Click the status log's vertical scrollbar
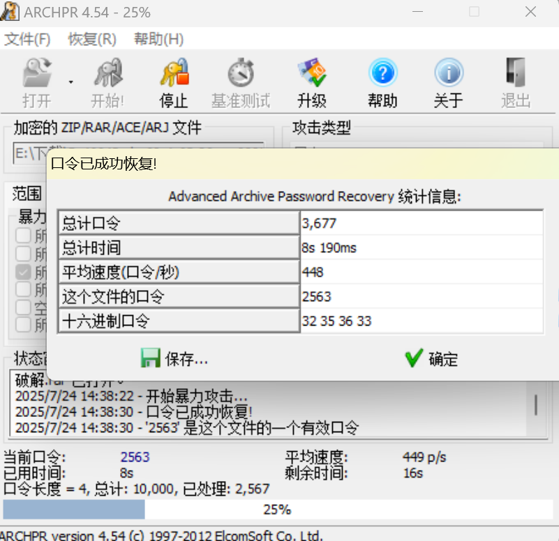The image size is (559, 541). [536, 404]
